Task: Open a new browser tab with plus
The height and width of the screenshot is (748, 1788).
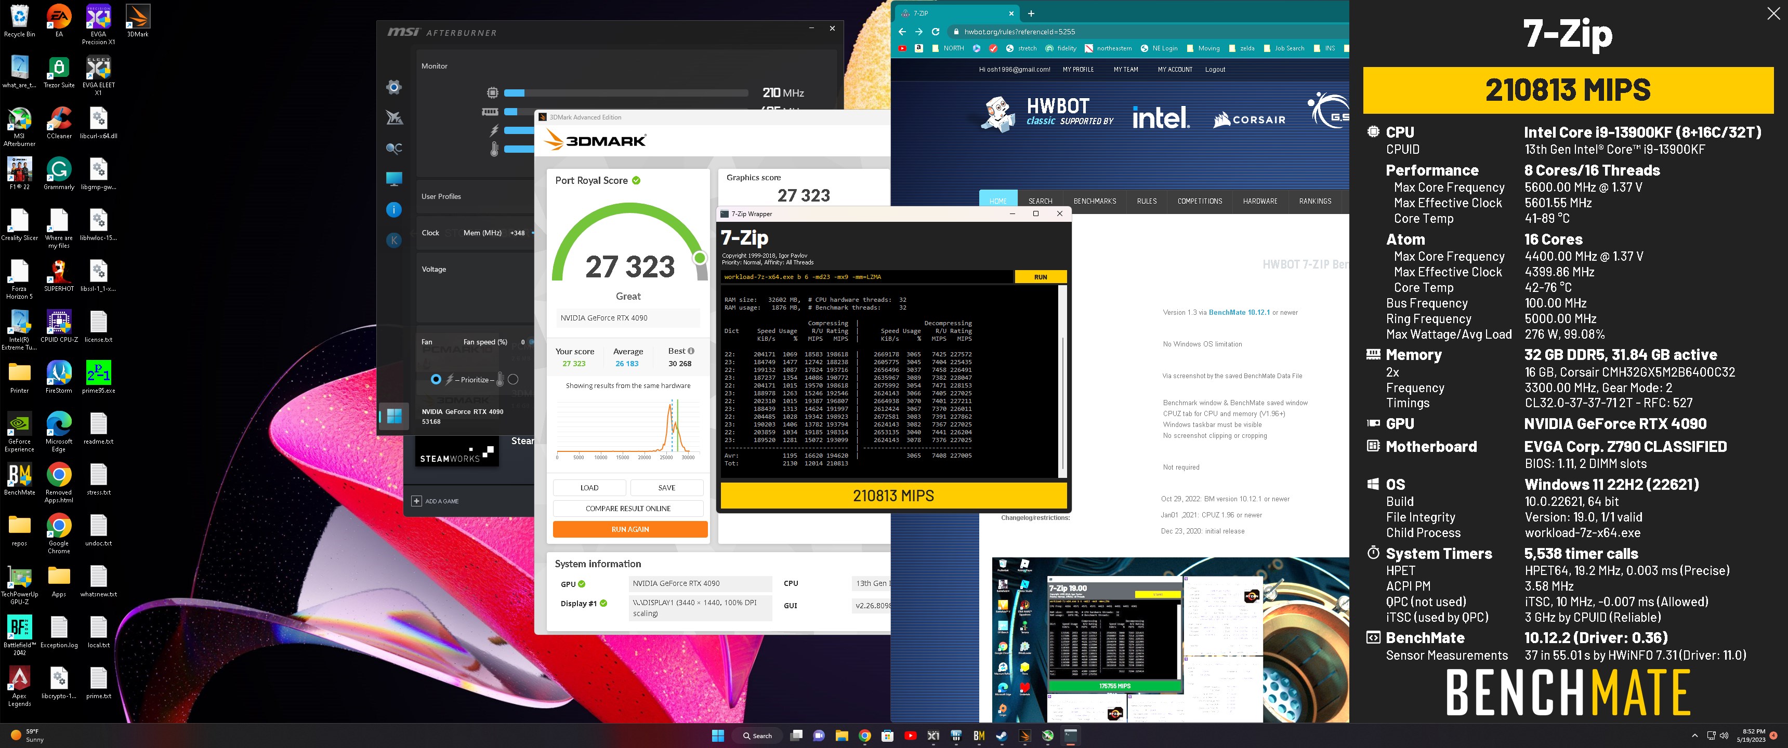Action: [1031, 13]
